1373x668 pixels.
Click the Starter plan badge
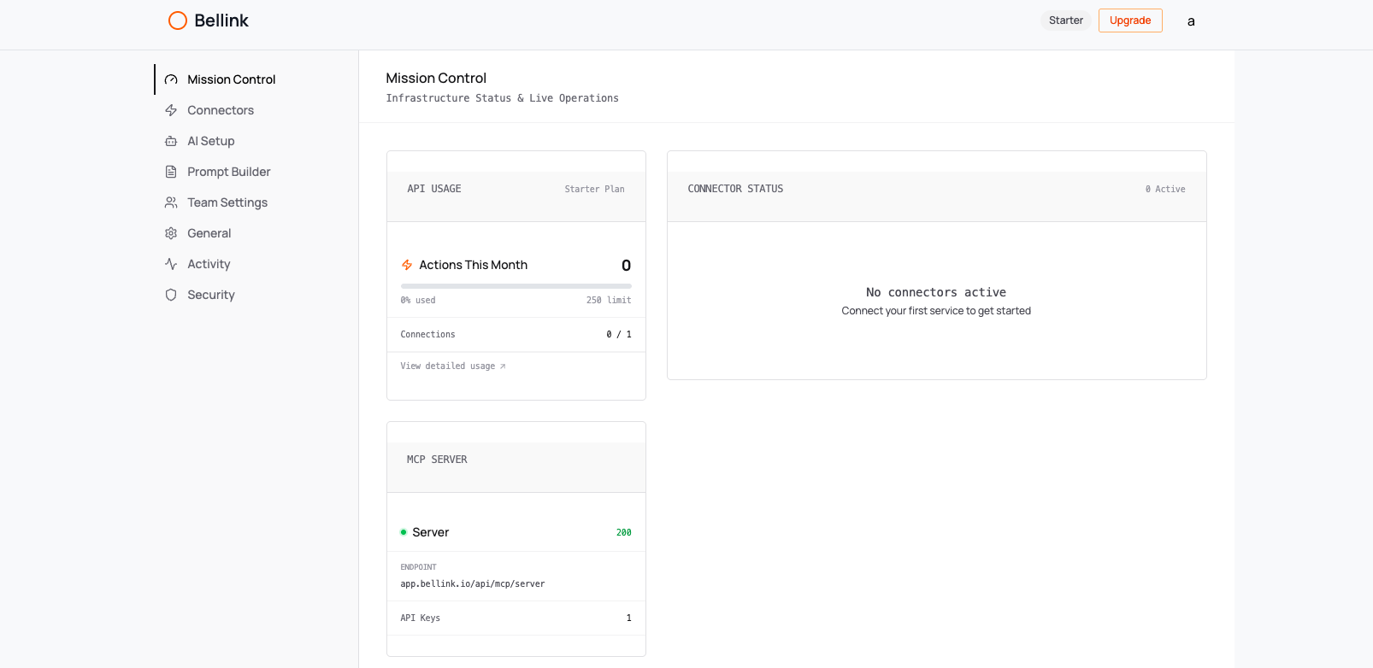[x=1066, y=21]
